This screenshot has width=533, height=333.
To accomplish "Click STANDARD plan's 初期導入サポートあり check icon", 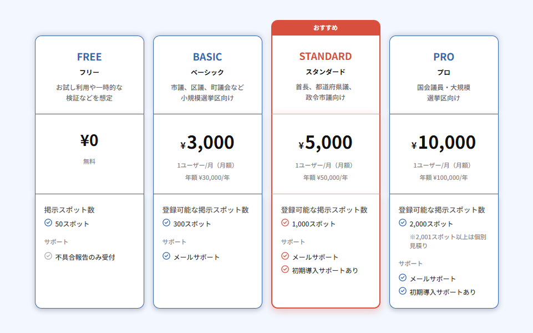I will [285, 270].
